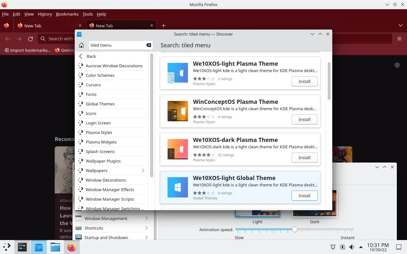Screen dimensions: 407x254
Task: Click WinConceptOS Plasma Theme thumbnail
Action: [x=178, y=111]
